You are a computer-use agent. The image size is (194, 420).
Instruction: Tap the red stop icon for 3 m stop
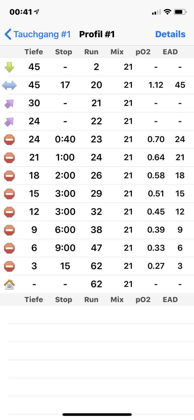[x=9, y=266]
